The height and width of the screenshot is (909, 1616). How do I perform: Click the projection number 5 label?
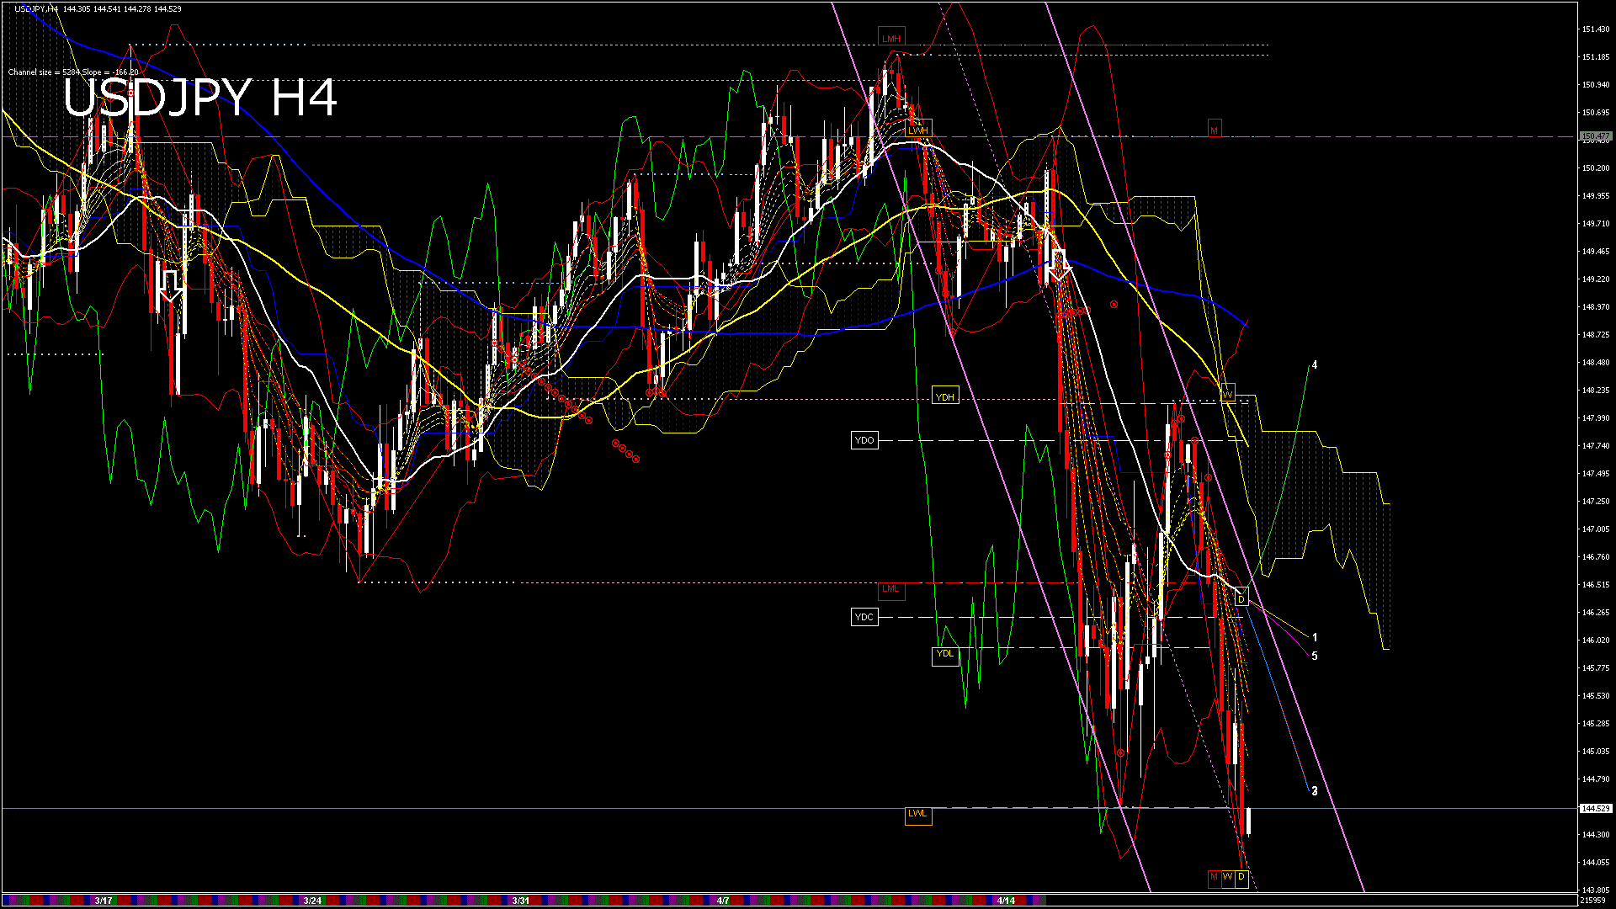pos(1315,656)
